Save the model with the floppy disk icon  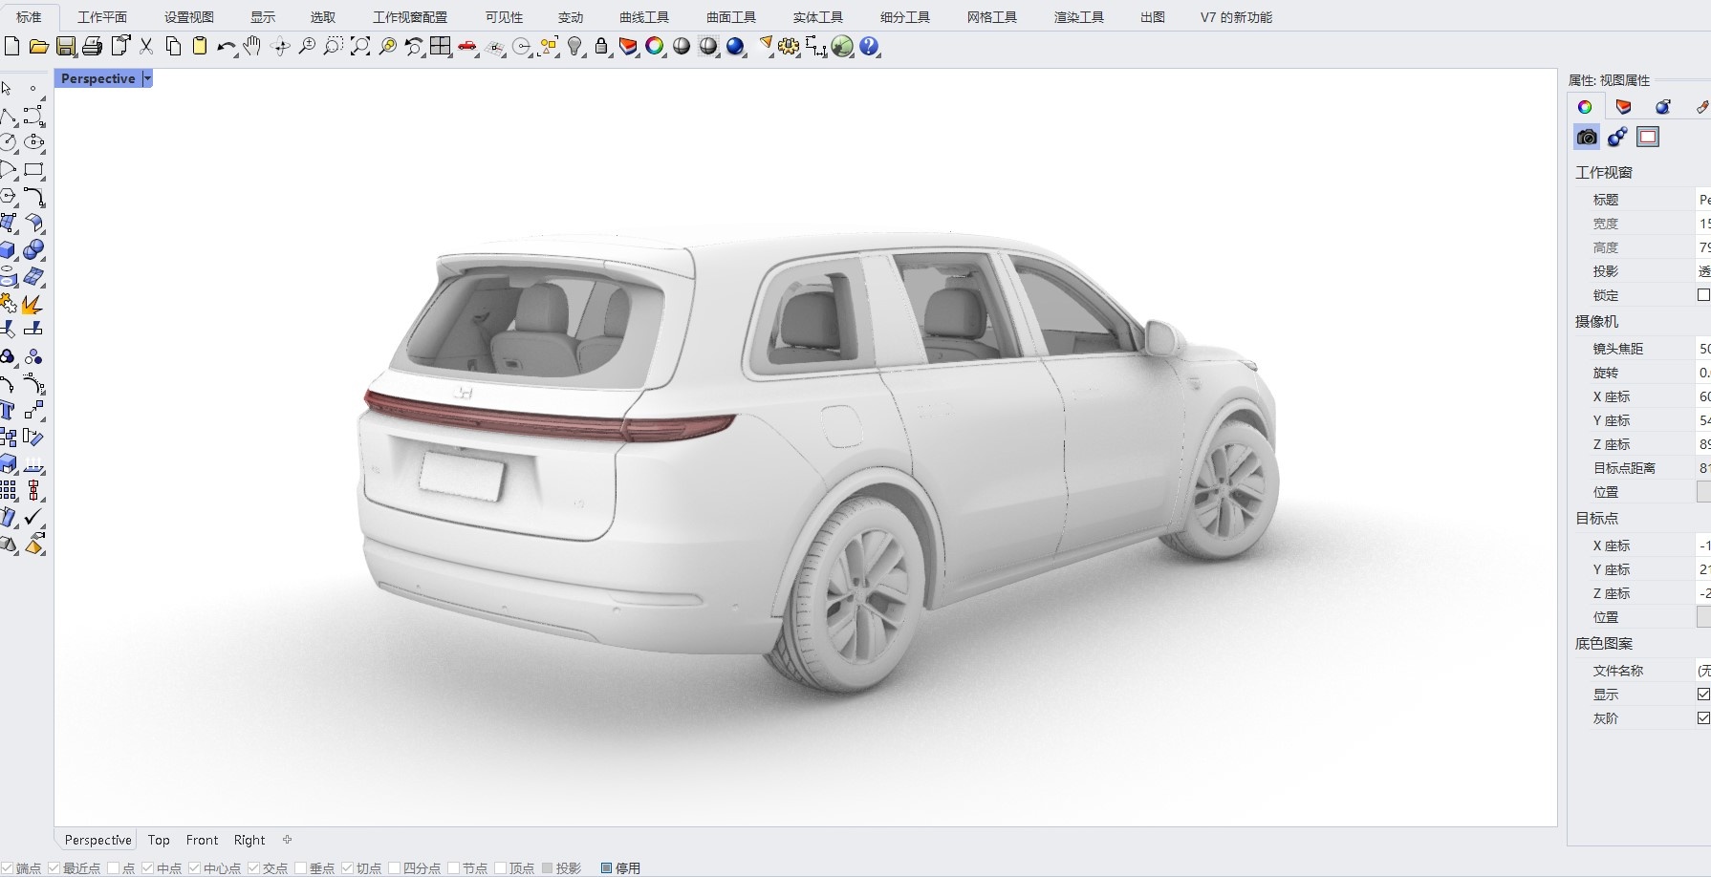pos(66,46)
